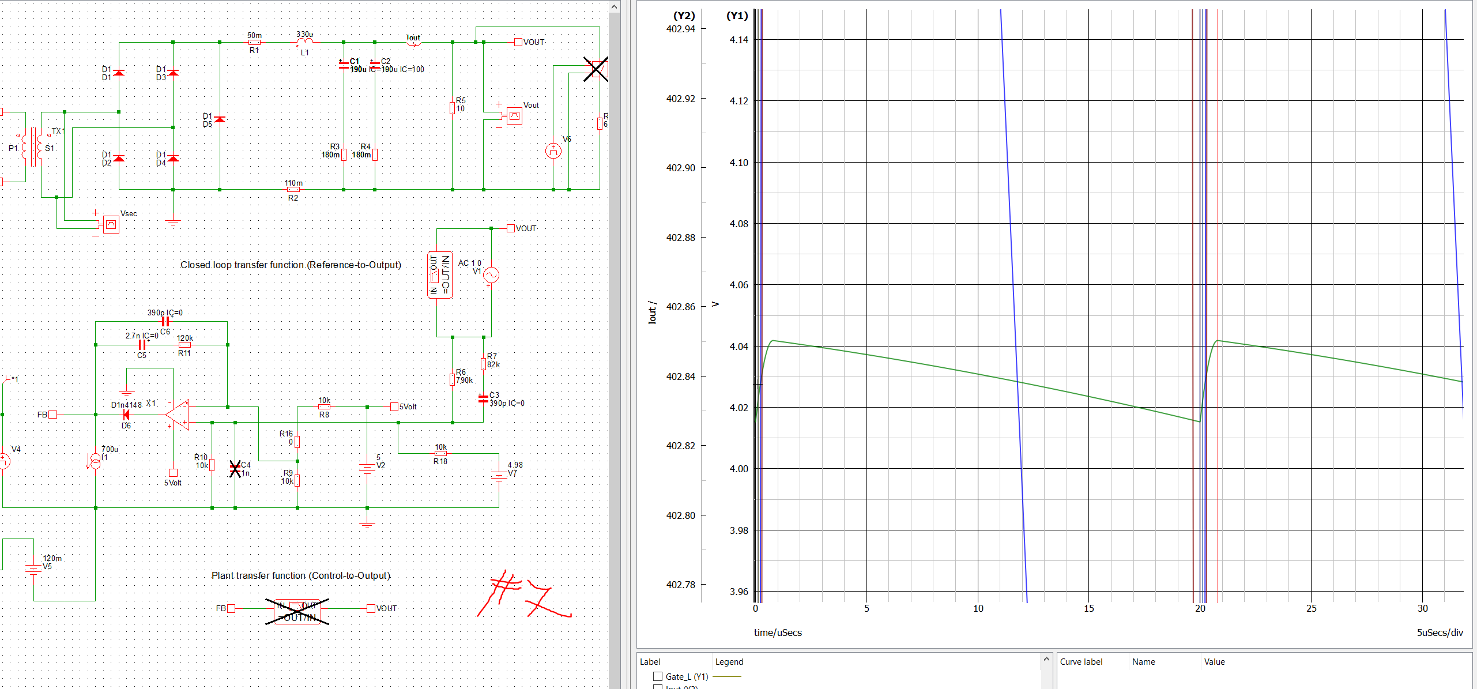The image size is (1477, 689).
Task: Select current source I1 700u
Action: click(95, 461)
